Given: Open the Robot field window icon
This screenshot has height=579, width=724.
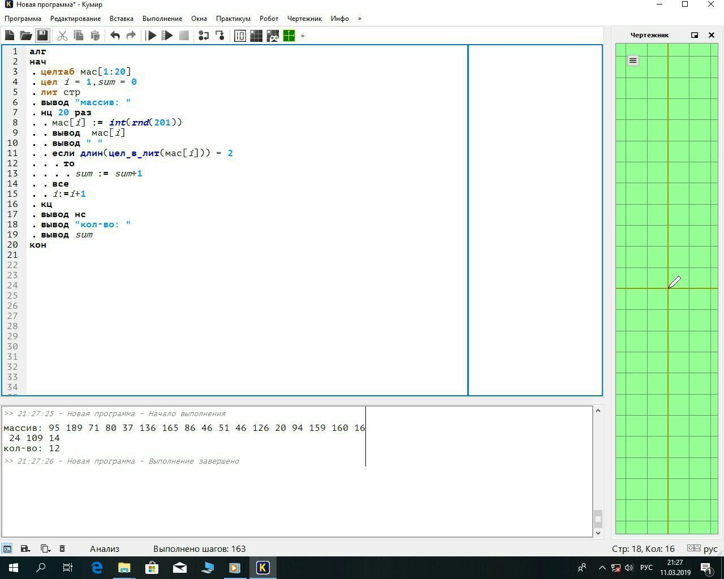Looking at the screenshot, I should click(256, 36).
